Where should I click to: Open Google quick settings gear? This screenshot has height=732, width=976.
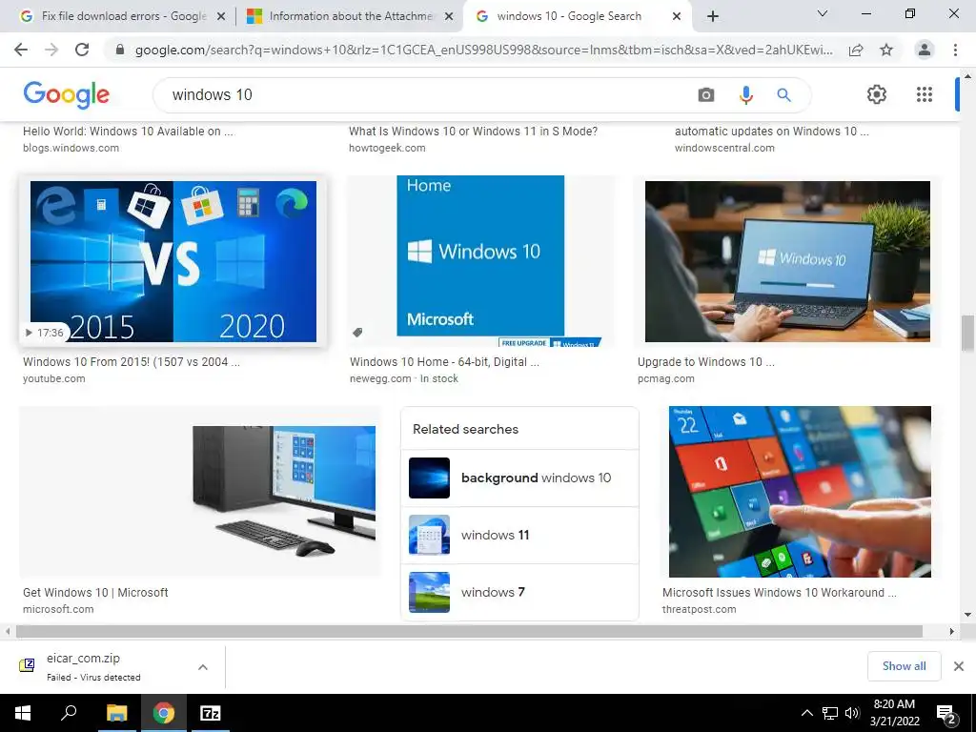pyautogui.click(x=877, y=94)
